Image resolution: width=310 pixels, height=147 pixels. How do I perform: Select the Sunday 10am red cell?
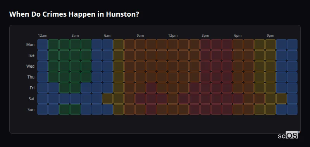point(151,109)
